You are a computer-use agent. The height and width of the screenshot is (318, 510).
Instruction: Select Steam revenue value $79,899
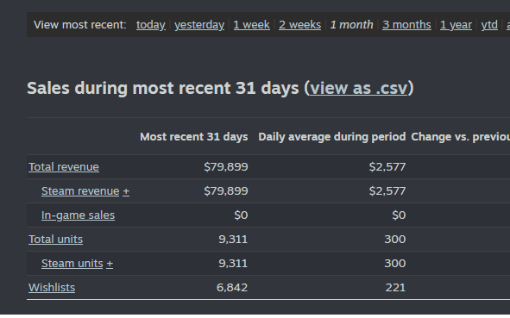pos(226,191)
